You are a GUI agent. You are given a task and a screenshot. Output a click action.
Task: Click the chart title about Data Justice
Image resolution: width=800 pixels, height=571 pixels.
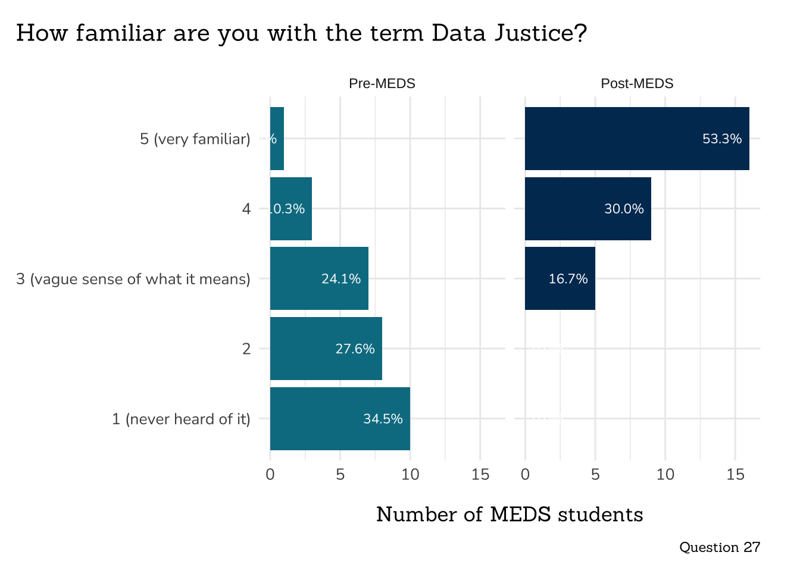click(x=301, y=33)
